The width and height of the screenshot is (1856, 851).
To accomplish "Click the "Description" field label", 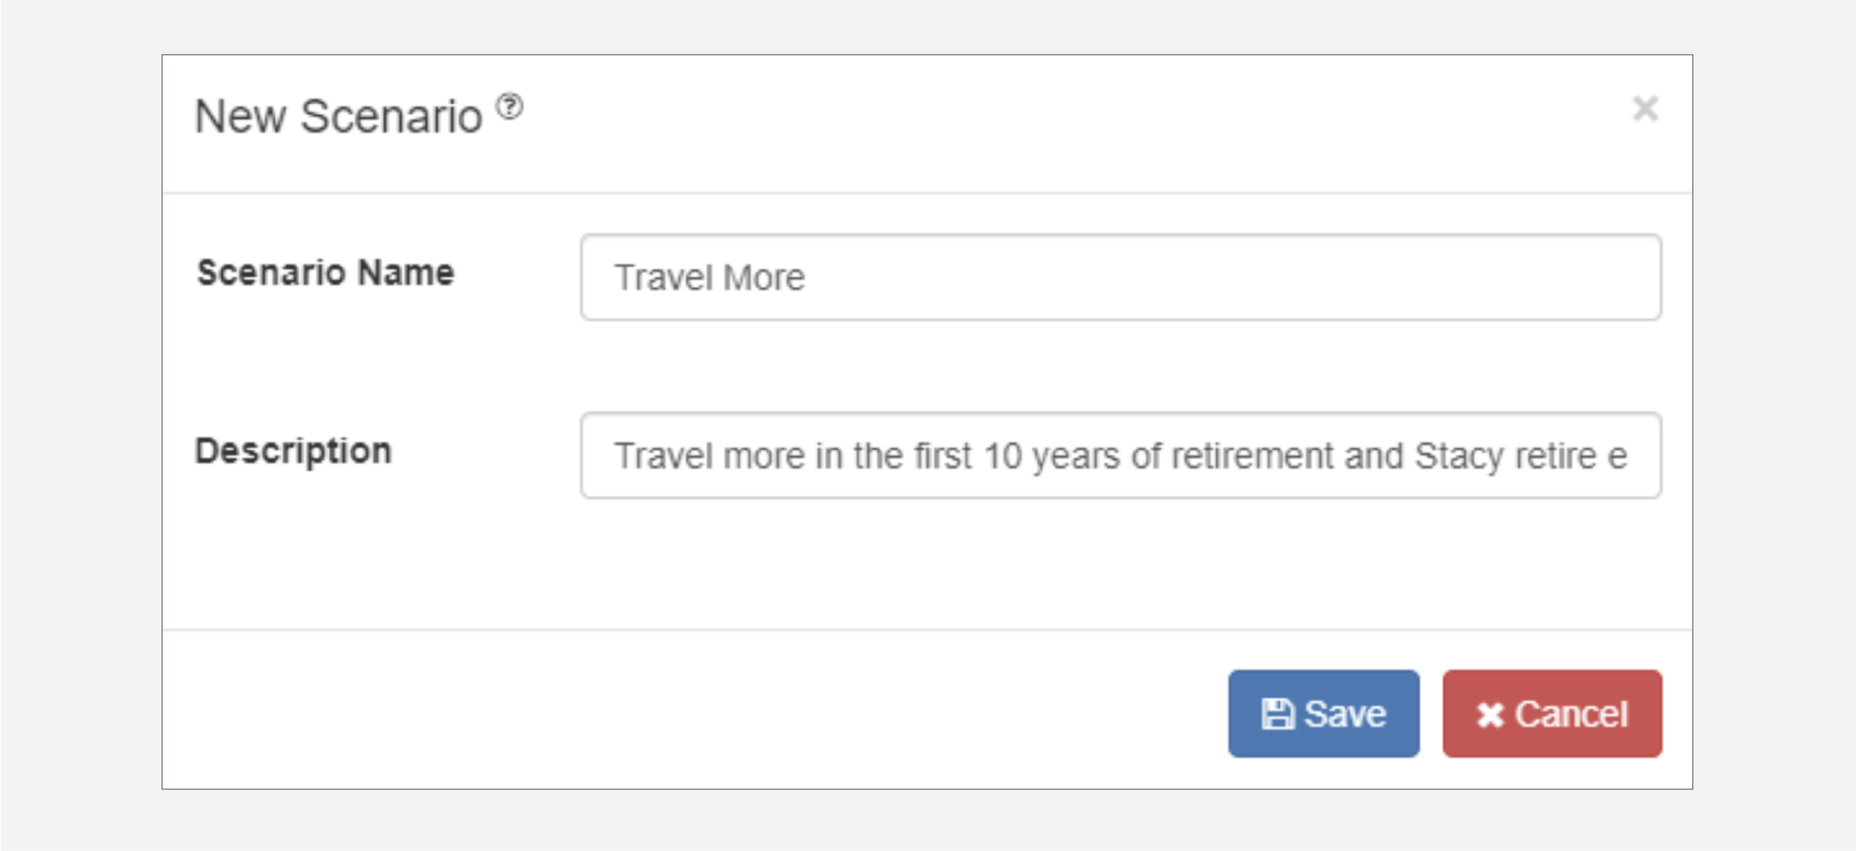I will click(x=294, y=451).
